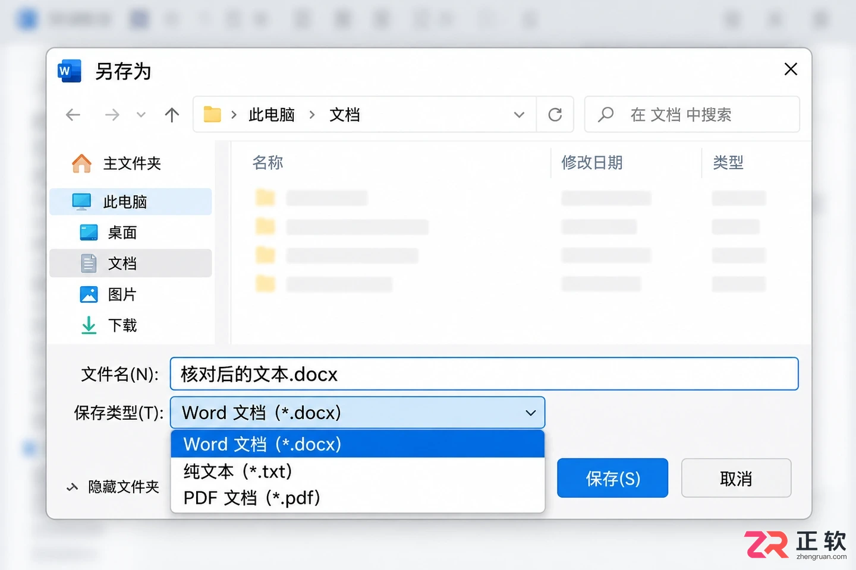Viewport: 856px width, 570px height.
Task: Select 此电脑 in the sidebar
Action: click(x=131, y=202)
